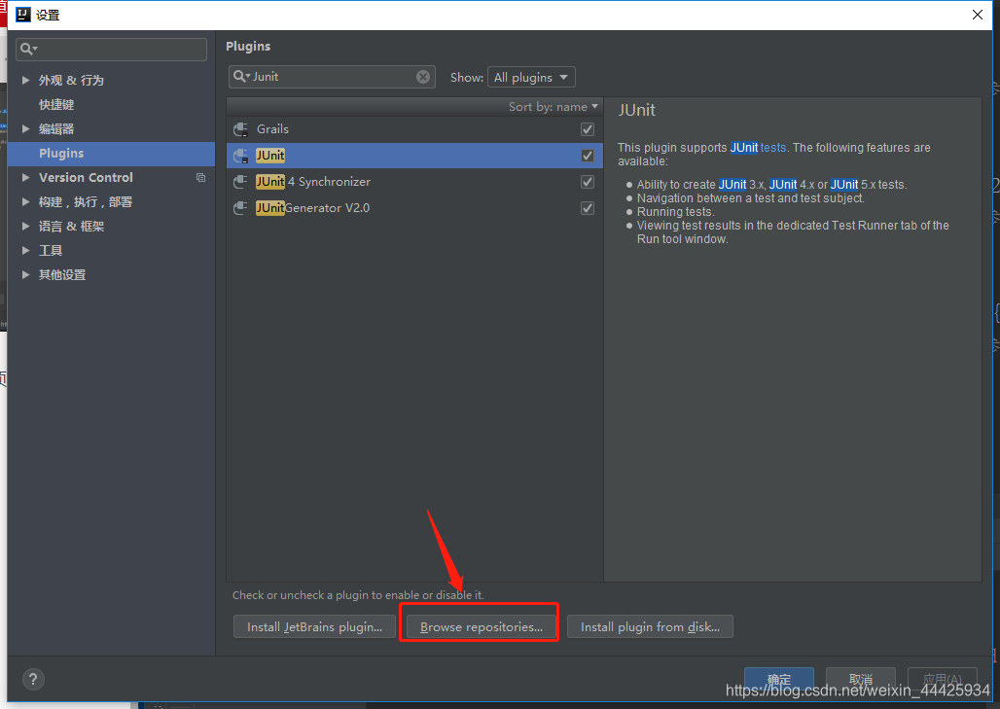The image size is (1000, 709).
Task: Open the 外观 & 行为 settings category
Action: pos(71,81)
